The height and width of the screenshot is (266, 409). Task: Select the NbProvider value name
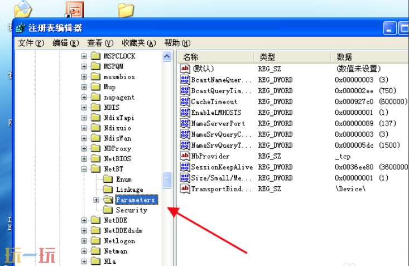click(x=210, y=157)
